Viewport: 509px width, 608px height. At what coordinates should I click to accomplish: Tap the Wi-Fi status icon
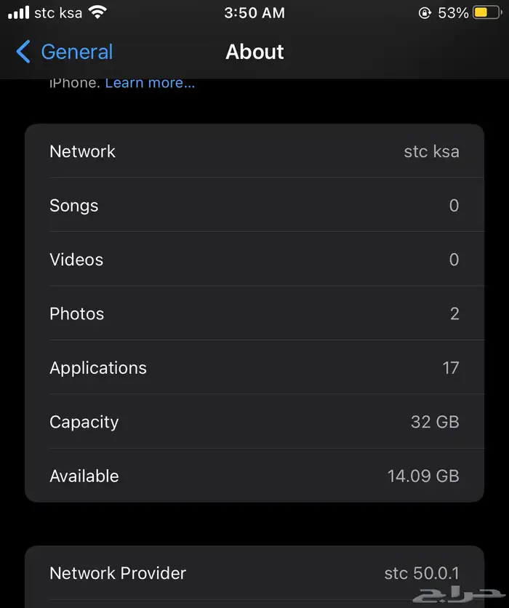coord(97,12)
